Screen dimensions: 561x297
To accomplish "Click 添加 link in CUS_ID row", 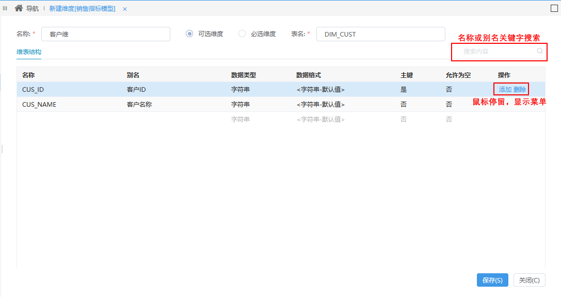I will coord(505,90).
